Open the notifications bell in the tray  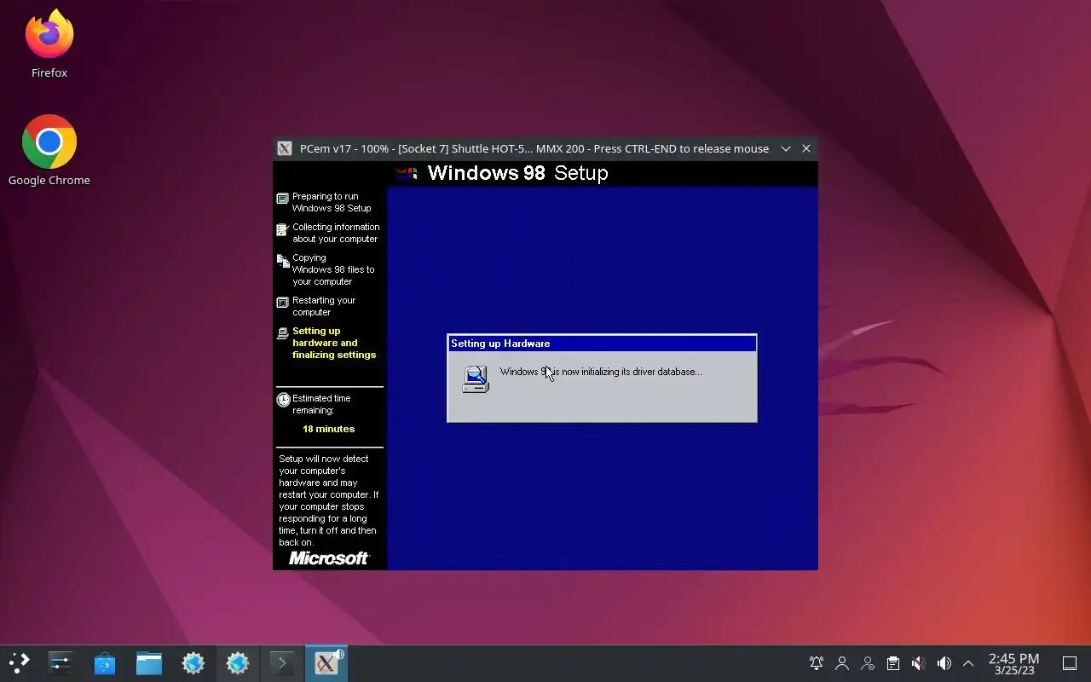[817, 663]
